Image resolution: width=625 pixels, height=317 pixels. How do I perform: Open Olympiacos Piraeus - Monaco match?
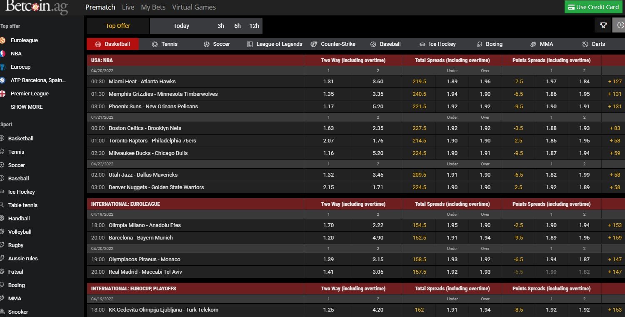(x=145, y=260)
